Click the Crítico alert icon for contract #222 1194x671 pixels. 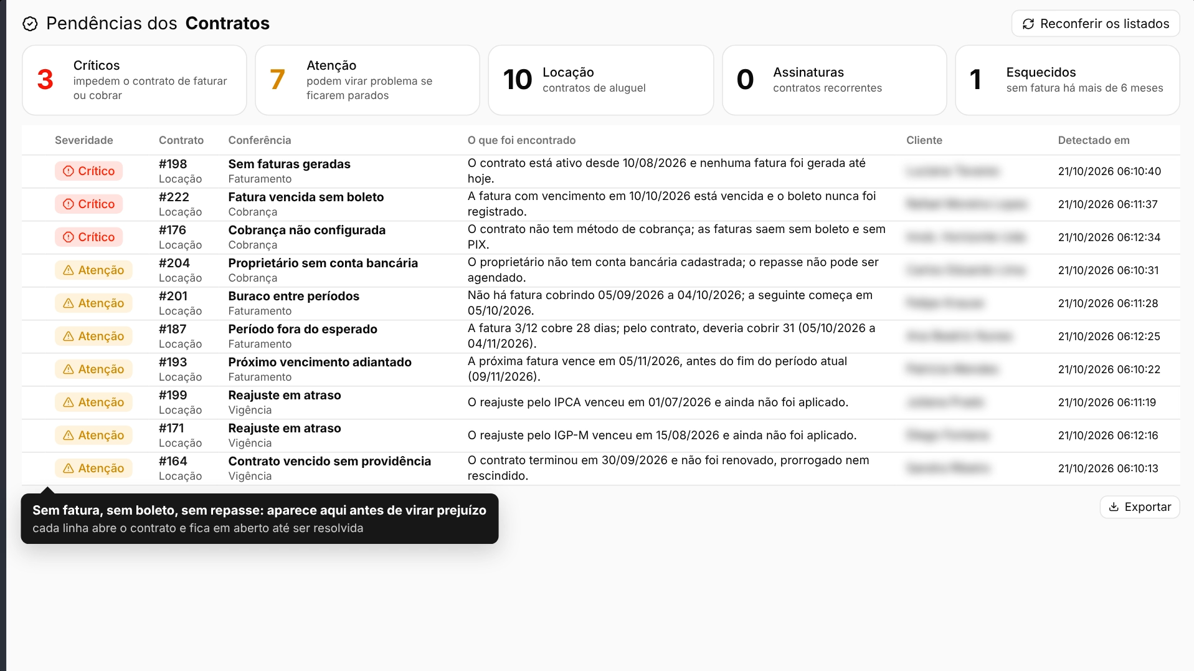pyautogui.click(x=69, y=204)
